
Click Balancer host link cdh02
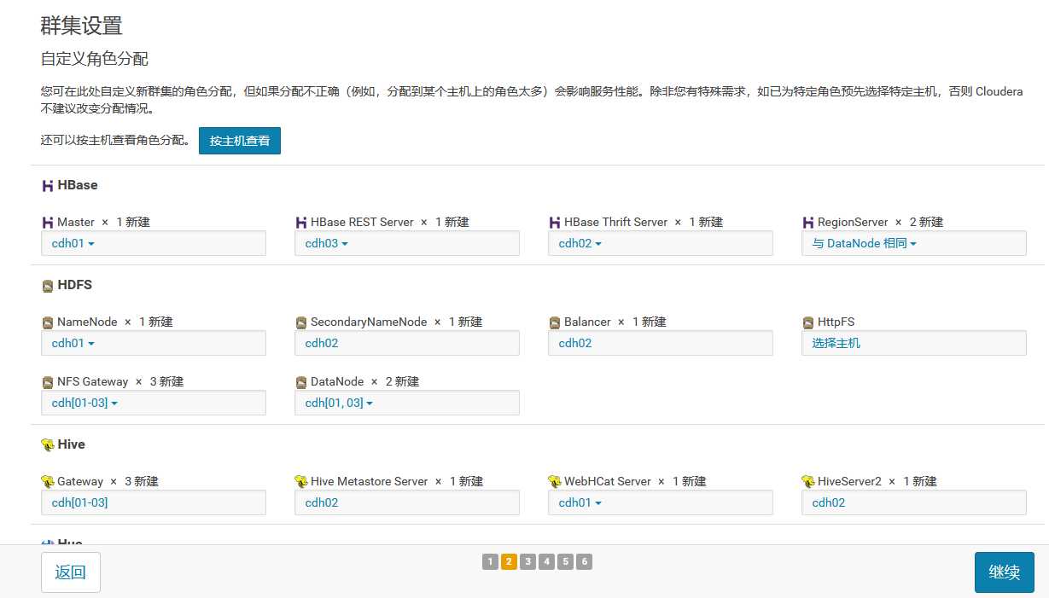pos(575,343)
